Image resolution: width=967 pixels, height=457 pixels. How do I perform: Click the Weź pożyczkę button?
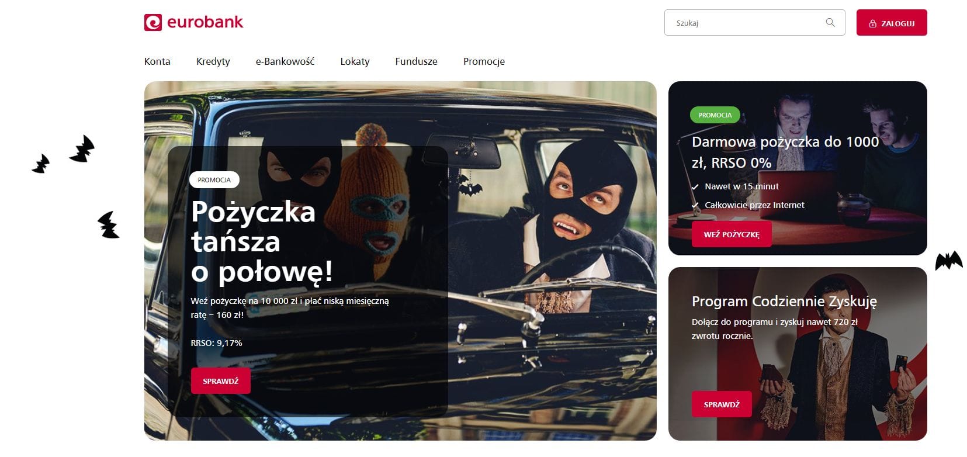point(732,234)
